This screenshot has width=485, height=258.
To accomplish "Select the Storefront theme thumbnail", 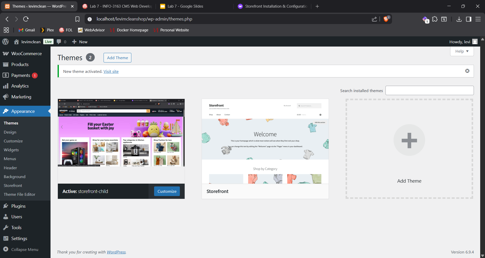I will 265,141.
